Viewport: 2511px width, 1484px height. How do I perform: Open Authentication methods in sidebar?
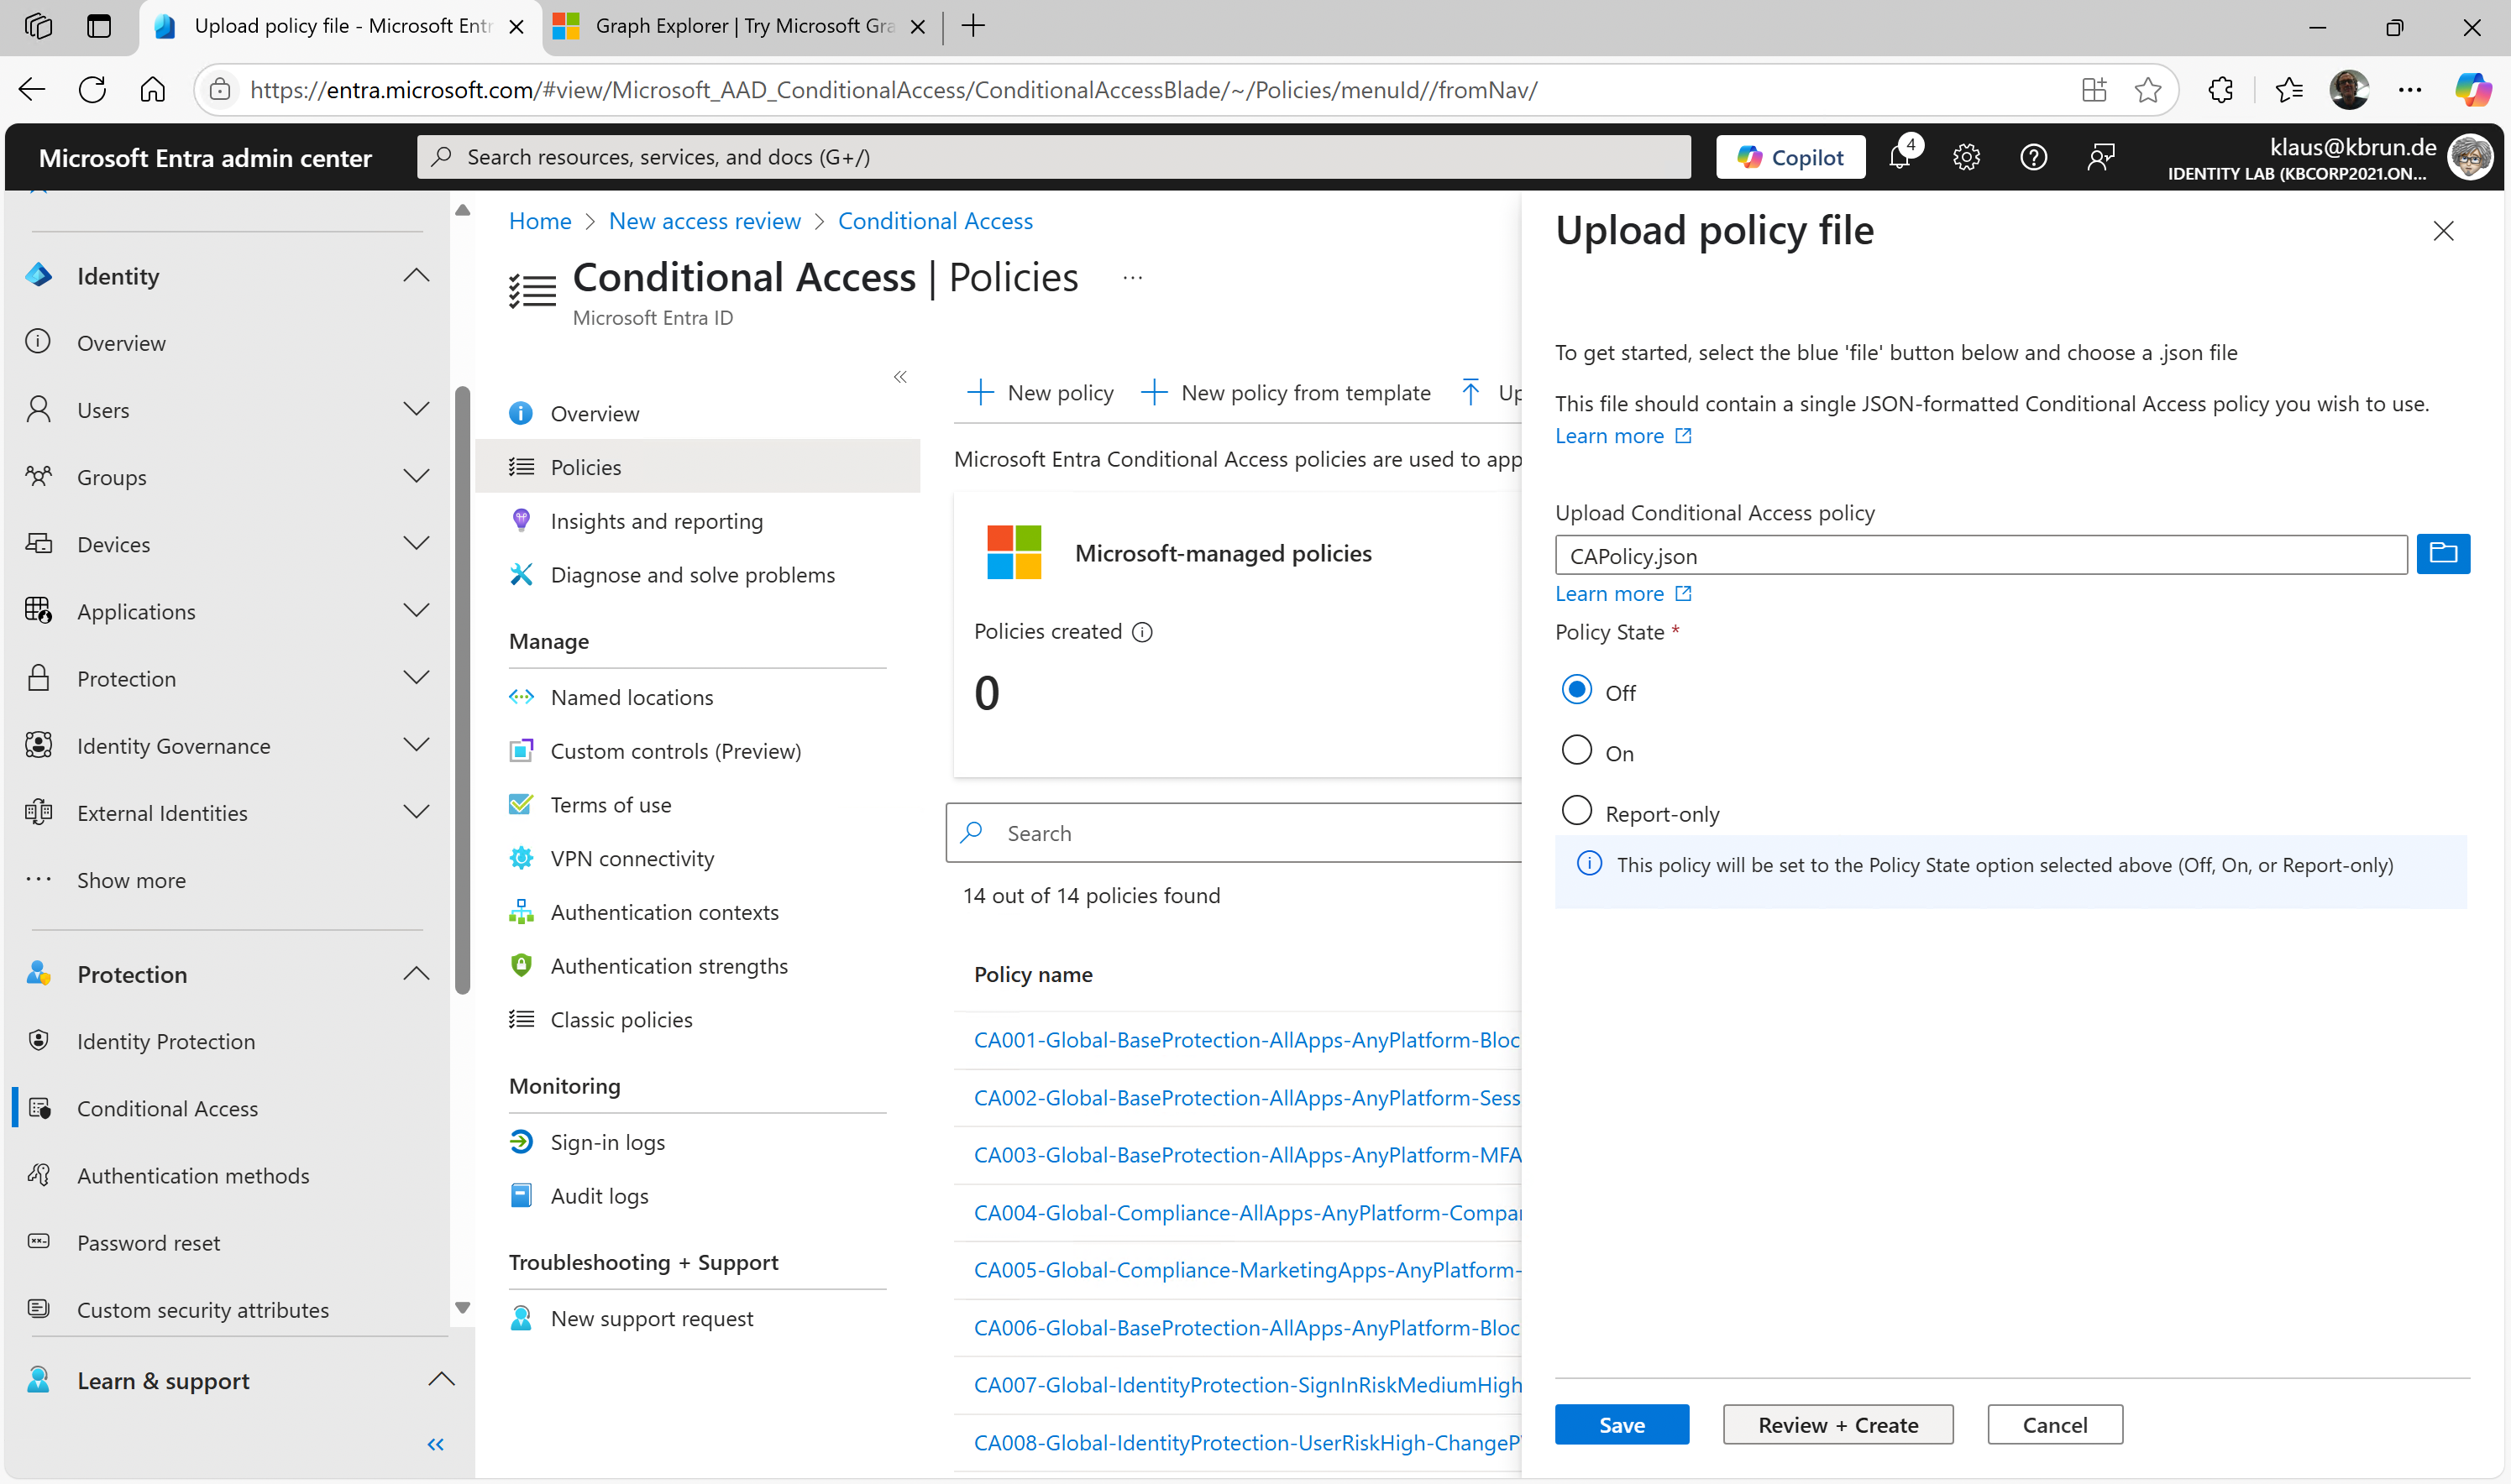(x=193, y=1175)
